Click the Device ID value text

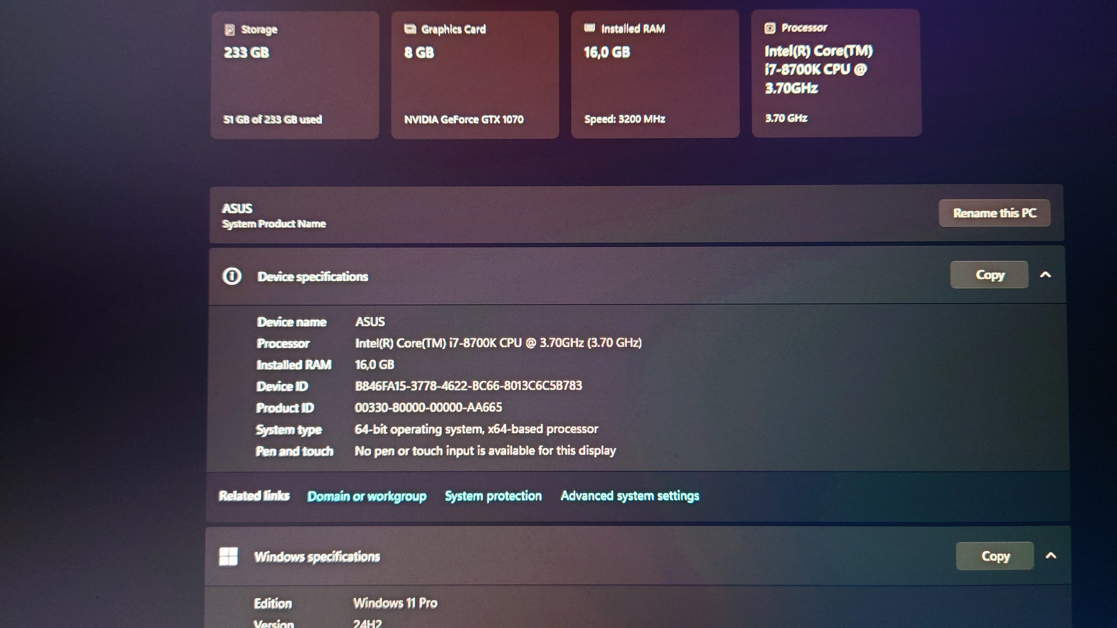468,386
